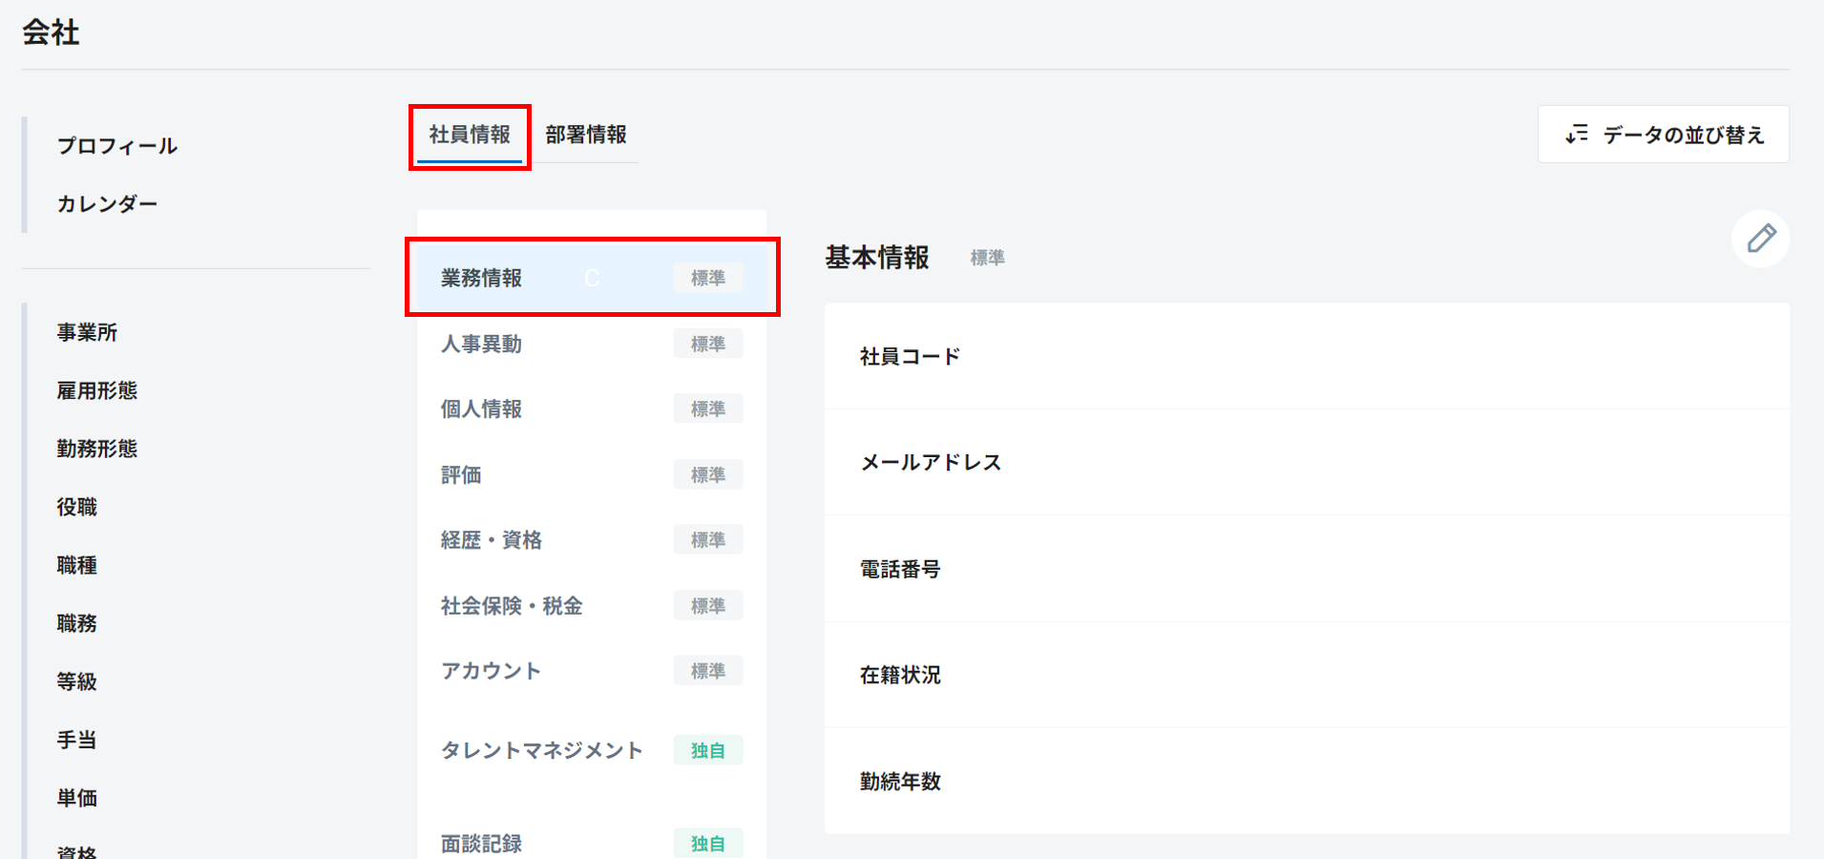Open カレンダー in the sidebar
Image resolution: width=1824 pixels, height=859 pixels.
107,204
